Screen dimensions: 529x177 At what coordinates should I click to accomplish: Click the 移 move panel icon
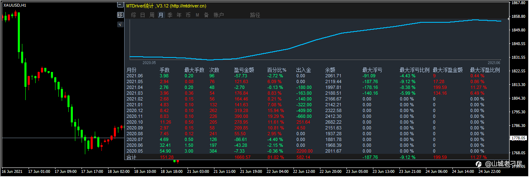point(120,15)
